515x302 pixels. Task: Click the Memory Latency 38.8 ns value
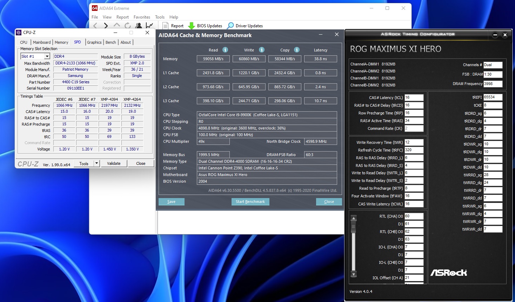pyautogui.click(x=321, y=59)
